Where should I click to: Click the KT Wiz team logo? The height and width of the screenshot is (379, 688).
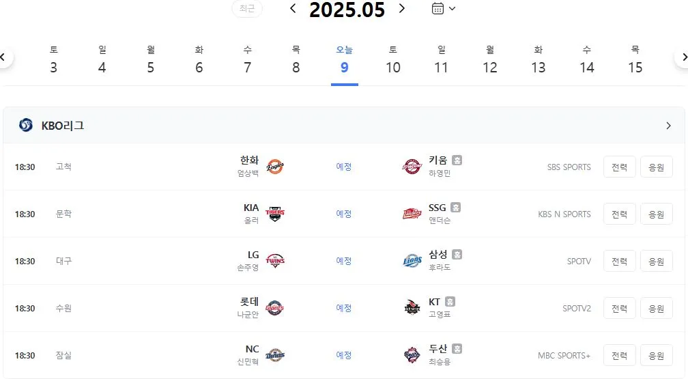pos(412,308)
